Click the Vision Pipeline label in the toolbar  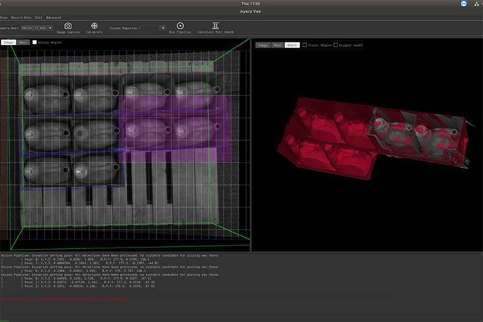pyautogui.click(x=124, y=28)
